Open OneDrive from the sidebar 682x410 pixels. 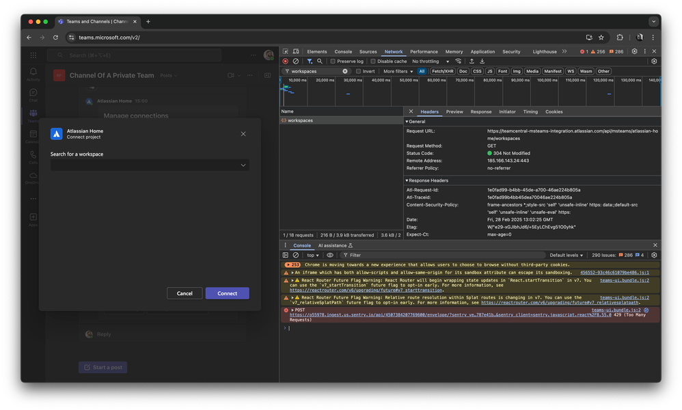33,174
